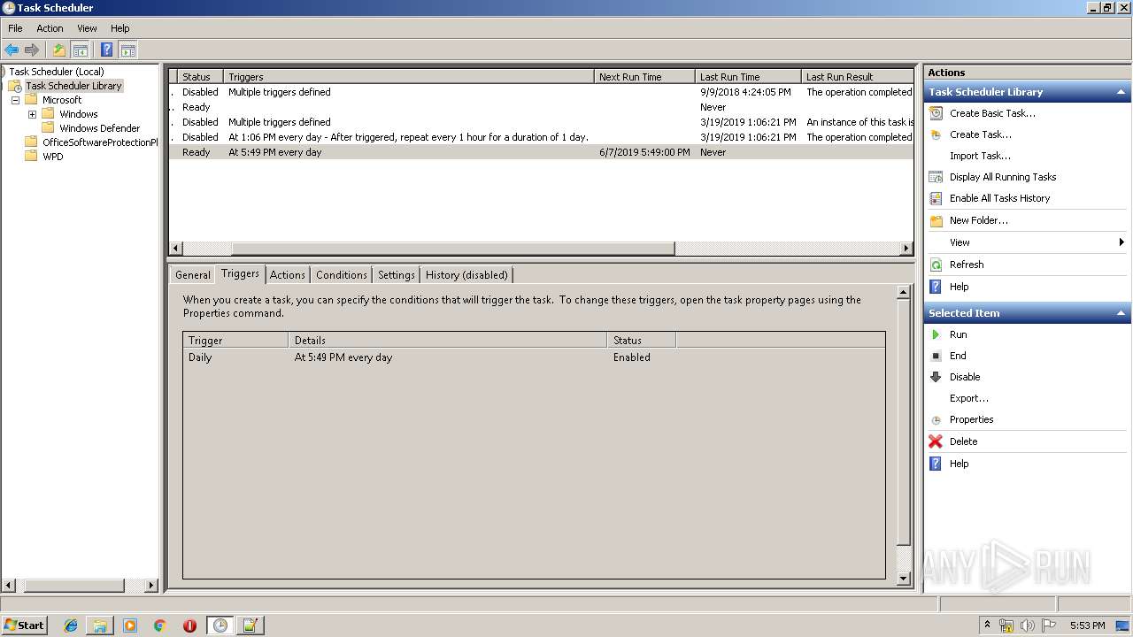
Task: Sort by Next Run Time column header
Action: click(644, 77)
